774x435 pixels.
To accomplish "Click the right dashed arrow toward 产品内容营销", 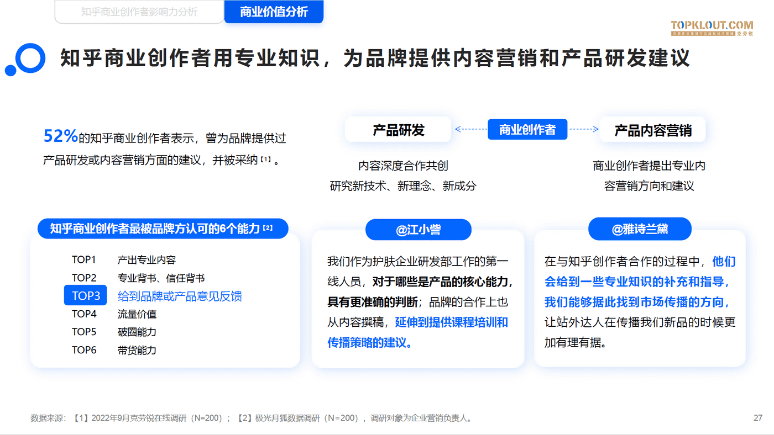I will 584,130.
